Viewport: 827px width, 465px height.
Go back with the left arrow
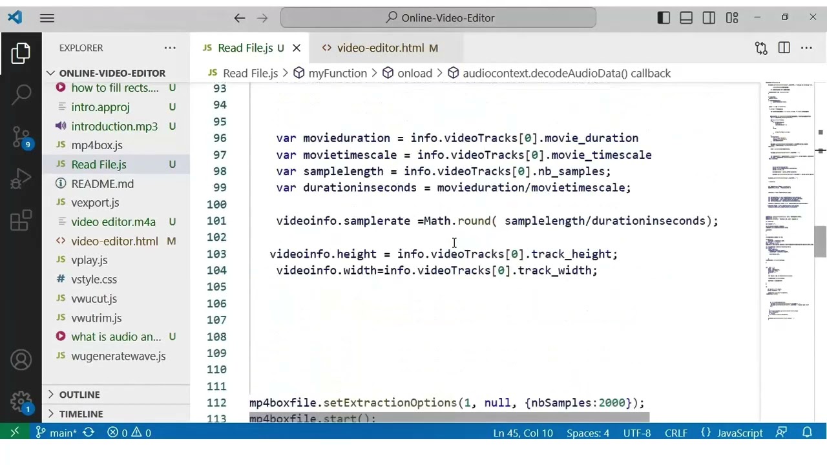(240, 18)
